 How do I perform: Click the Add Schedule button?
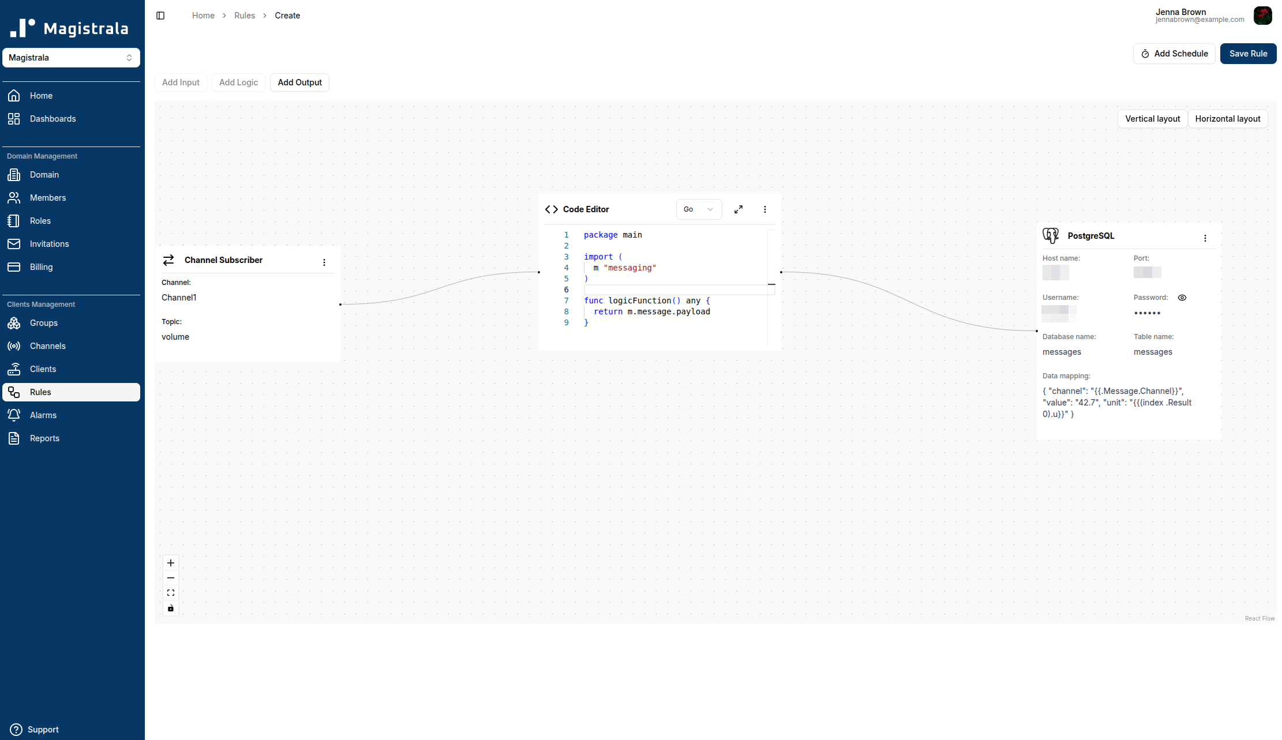click(1174, 53)
